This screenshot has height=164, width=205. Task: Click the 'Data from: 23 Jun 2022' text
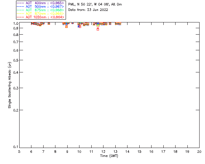pos(88,10)
